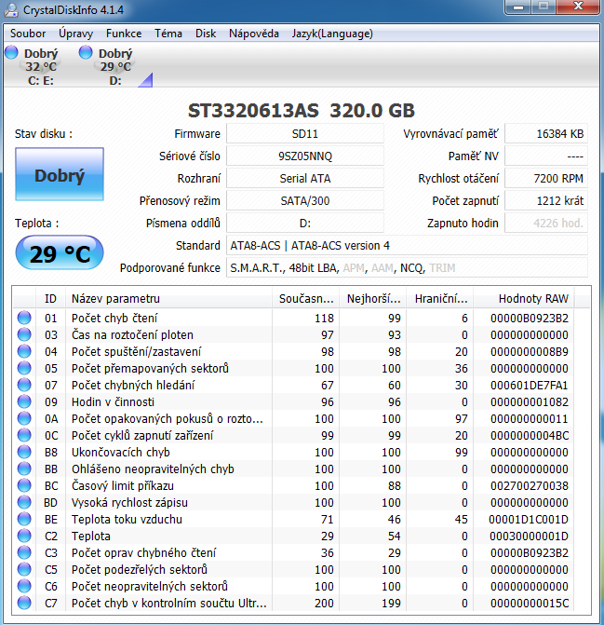
Task: Click status orb for row B8 Ukončovacích chyb
Action: [24, 452]
